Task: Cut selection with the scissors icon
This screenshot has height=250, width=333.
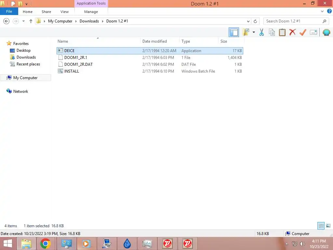Action: [x=261, y=32]
